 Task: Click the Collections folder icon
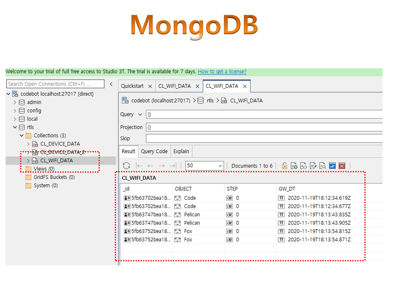tap(28, 136)
